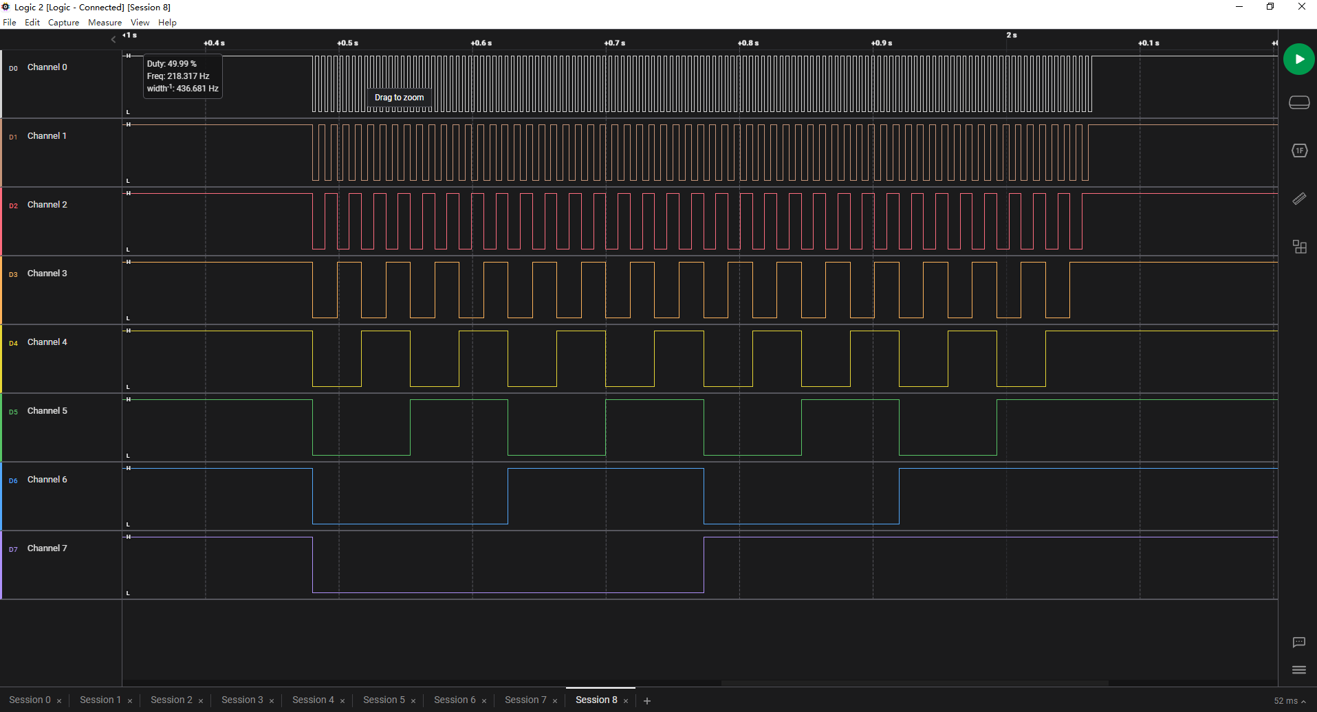1317x712 pixels.
Task: Select the Channel 3 label
Action: tap(47, 274)
